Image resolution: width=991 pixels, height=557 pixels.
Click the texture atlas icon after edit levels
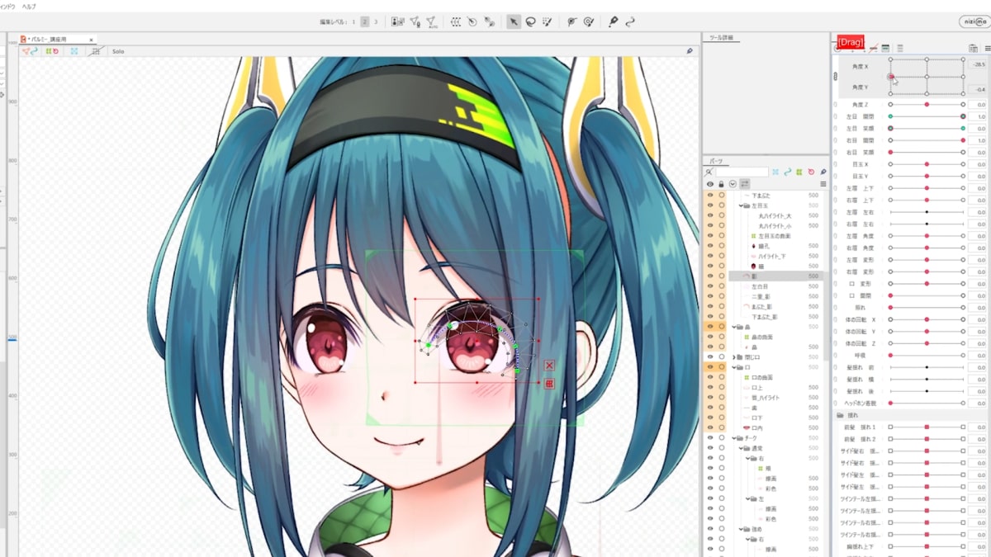tap(397, 22)
